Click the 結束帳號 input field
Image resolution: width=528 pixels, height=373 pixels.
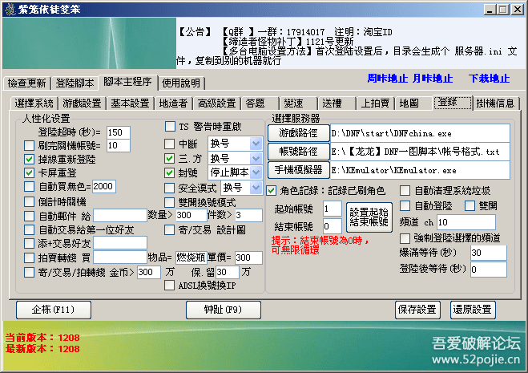click(x=332, y=226)
